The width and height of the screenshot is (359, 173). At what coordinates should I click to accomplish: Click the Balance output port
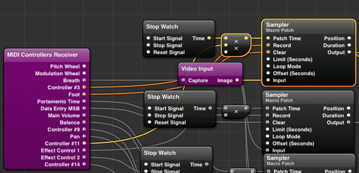click(x=84, y=123)
